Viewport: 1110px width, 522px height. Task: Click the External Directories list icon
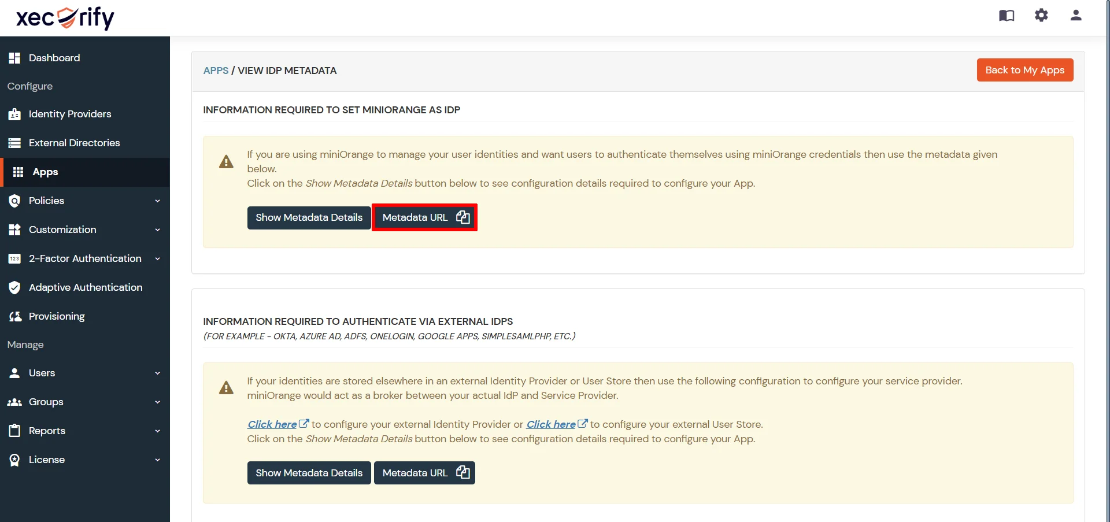tap(14, 143)
